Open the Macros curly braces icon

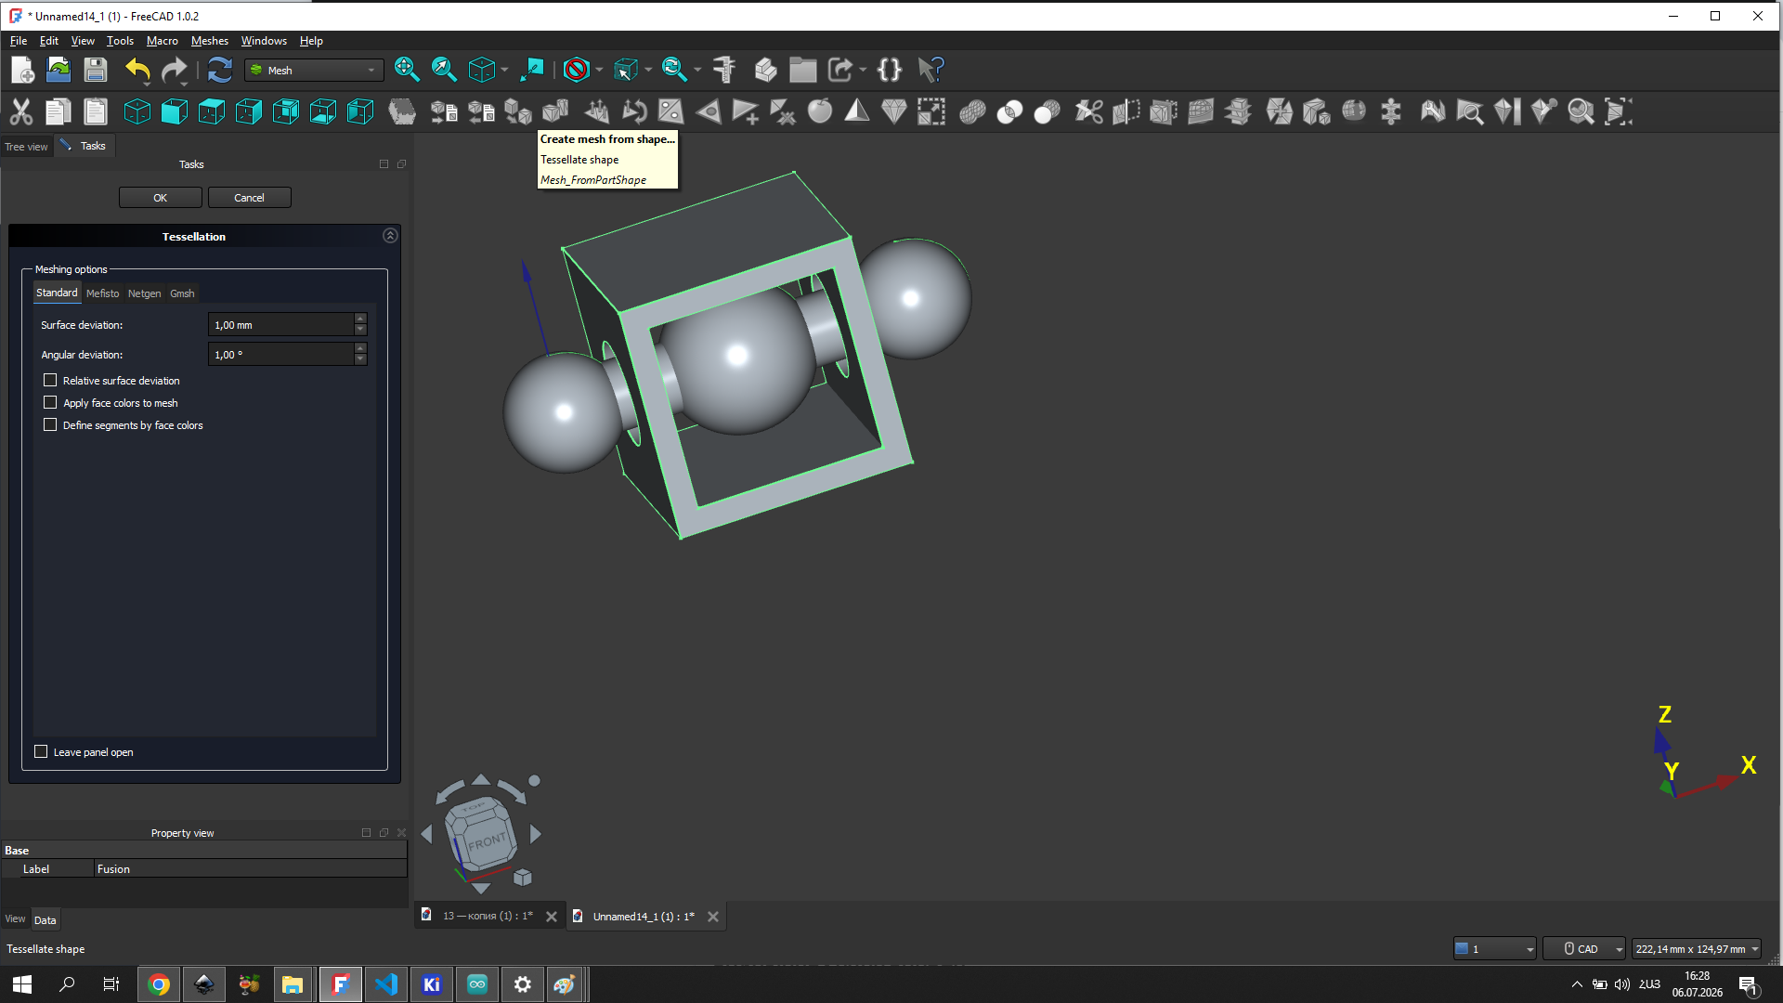(x=889, y=70)
